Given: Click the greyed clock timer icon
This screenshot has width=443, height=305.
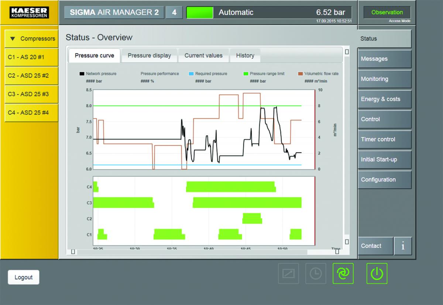Looking at the screenshot, I should [x=316, y=273].
